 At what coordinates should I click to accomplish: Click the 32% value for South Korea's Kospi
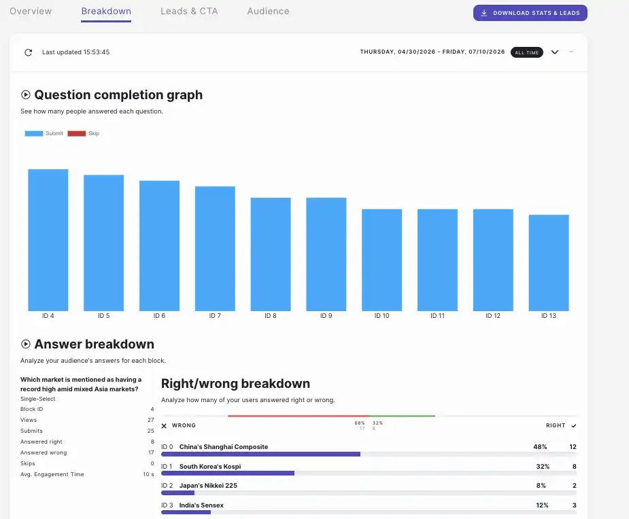543,466
